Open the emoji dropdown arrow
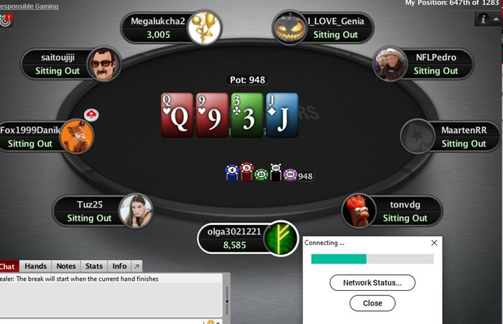The width and height of the screenshot is (503, 324). coord(218,322)
